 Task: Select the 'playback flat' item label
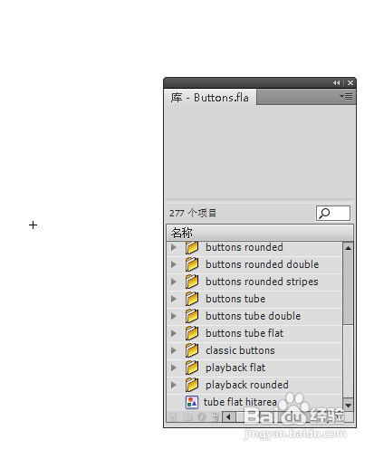(x=235, y=368)
